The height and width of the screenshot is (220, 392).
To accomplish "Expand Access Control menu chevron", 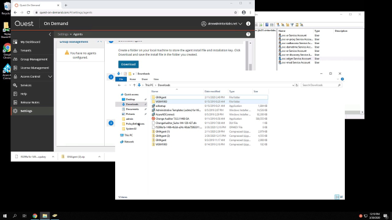I will [50, 76].
